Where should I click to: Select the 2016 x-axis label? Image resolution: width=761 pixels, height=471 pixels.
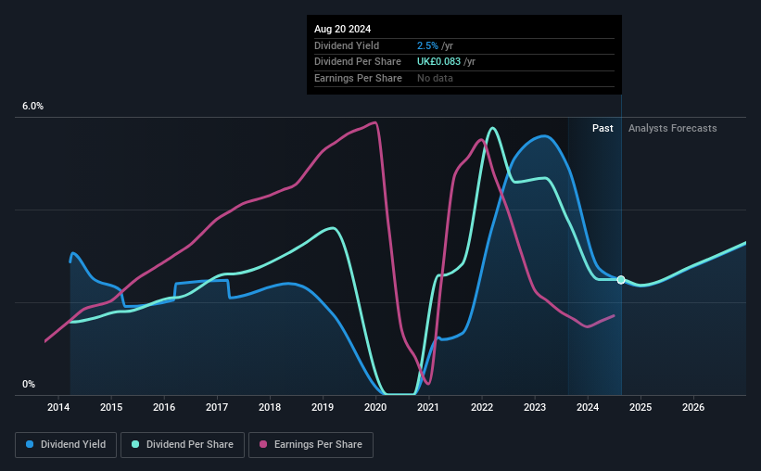tap(164, 407)
